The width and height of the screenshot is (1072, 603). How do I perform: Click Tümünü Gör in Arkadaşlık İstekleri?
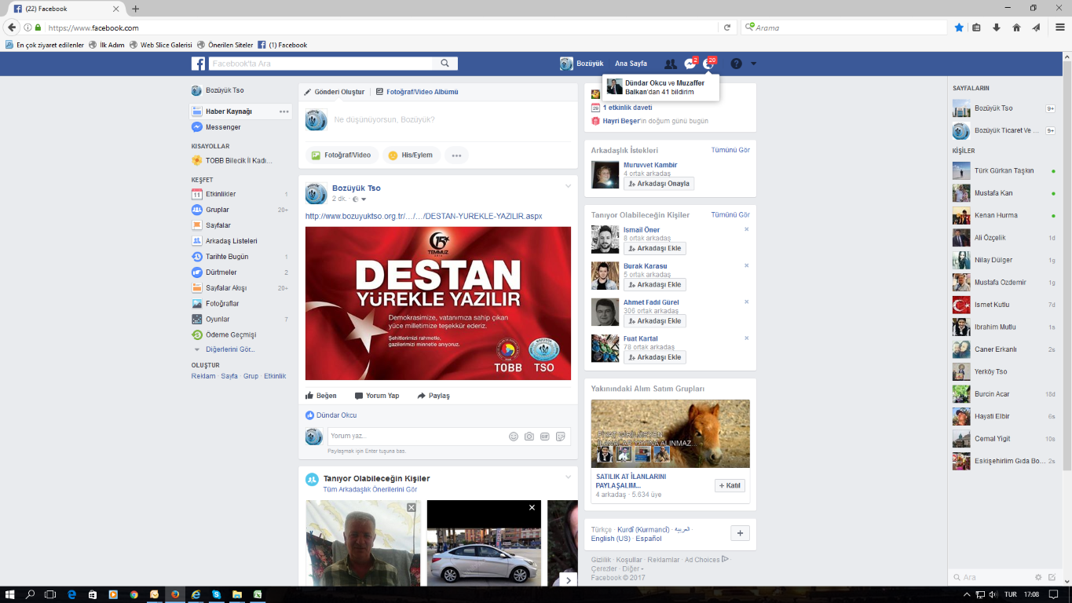[x=730, y=150]
